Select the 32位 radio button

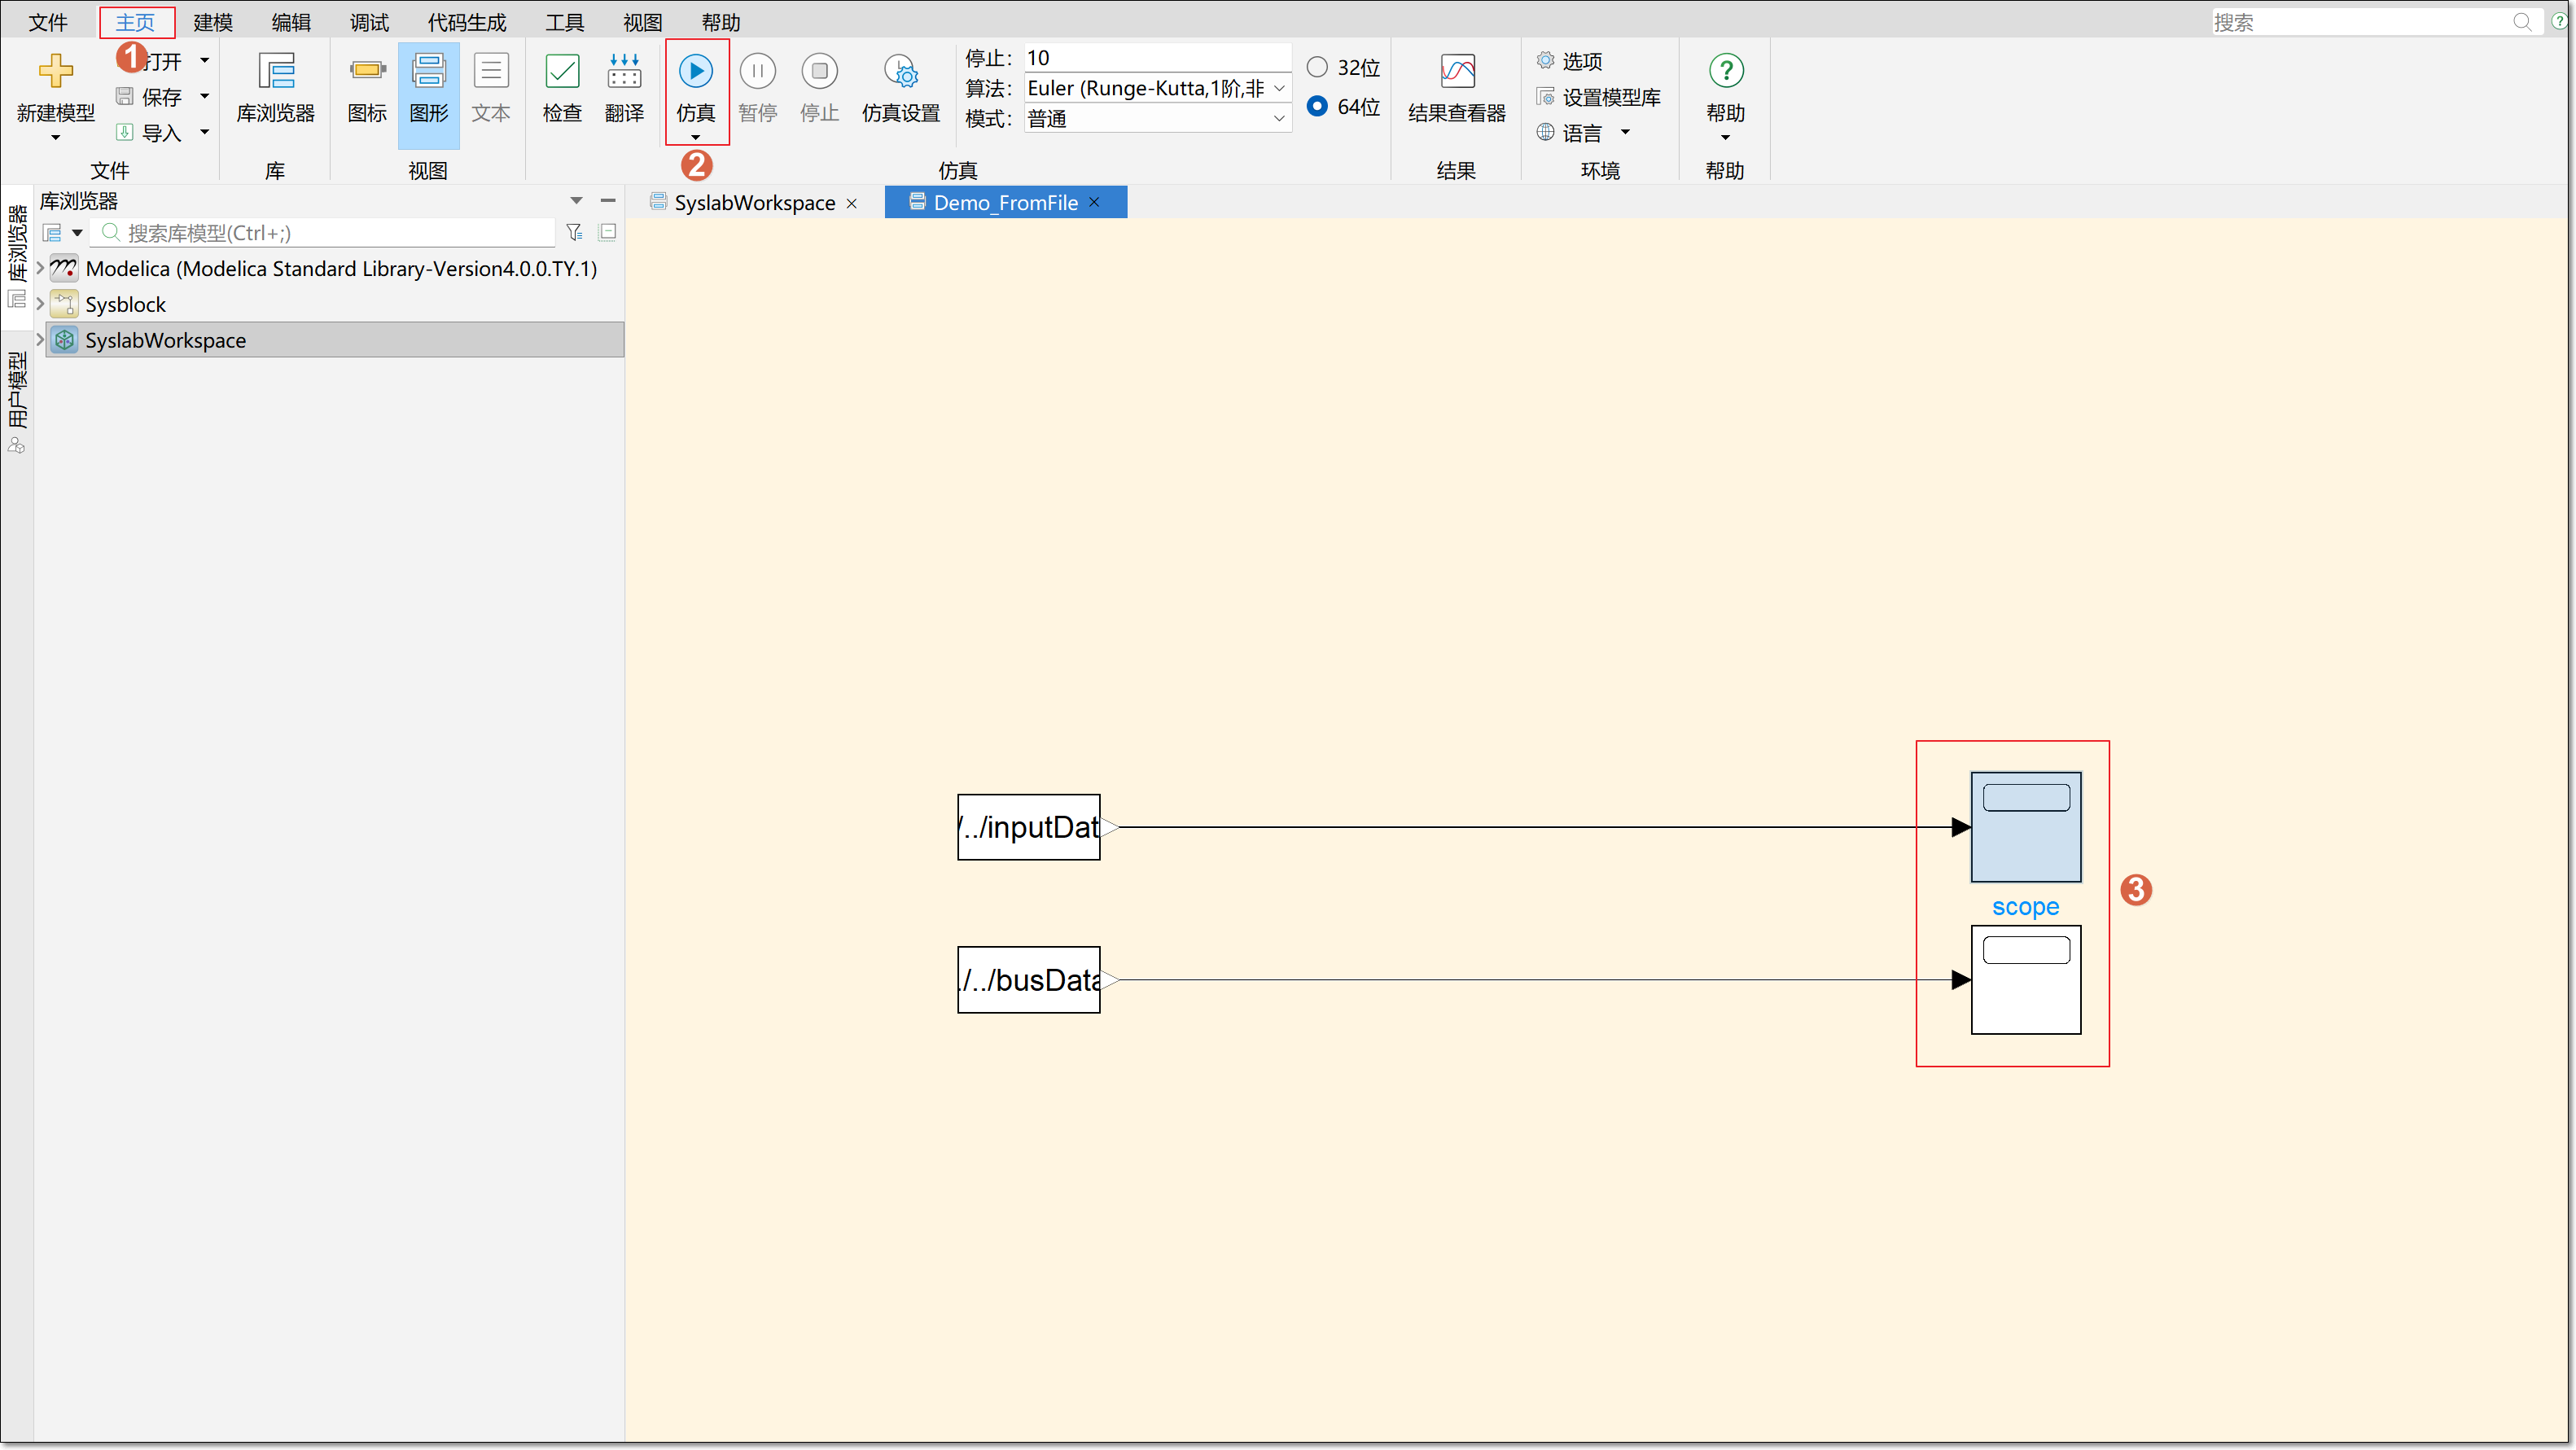coord(1317,67)
